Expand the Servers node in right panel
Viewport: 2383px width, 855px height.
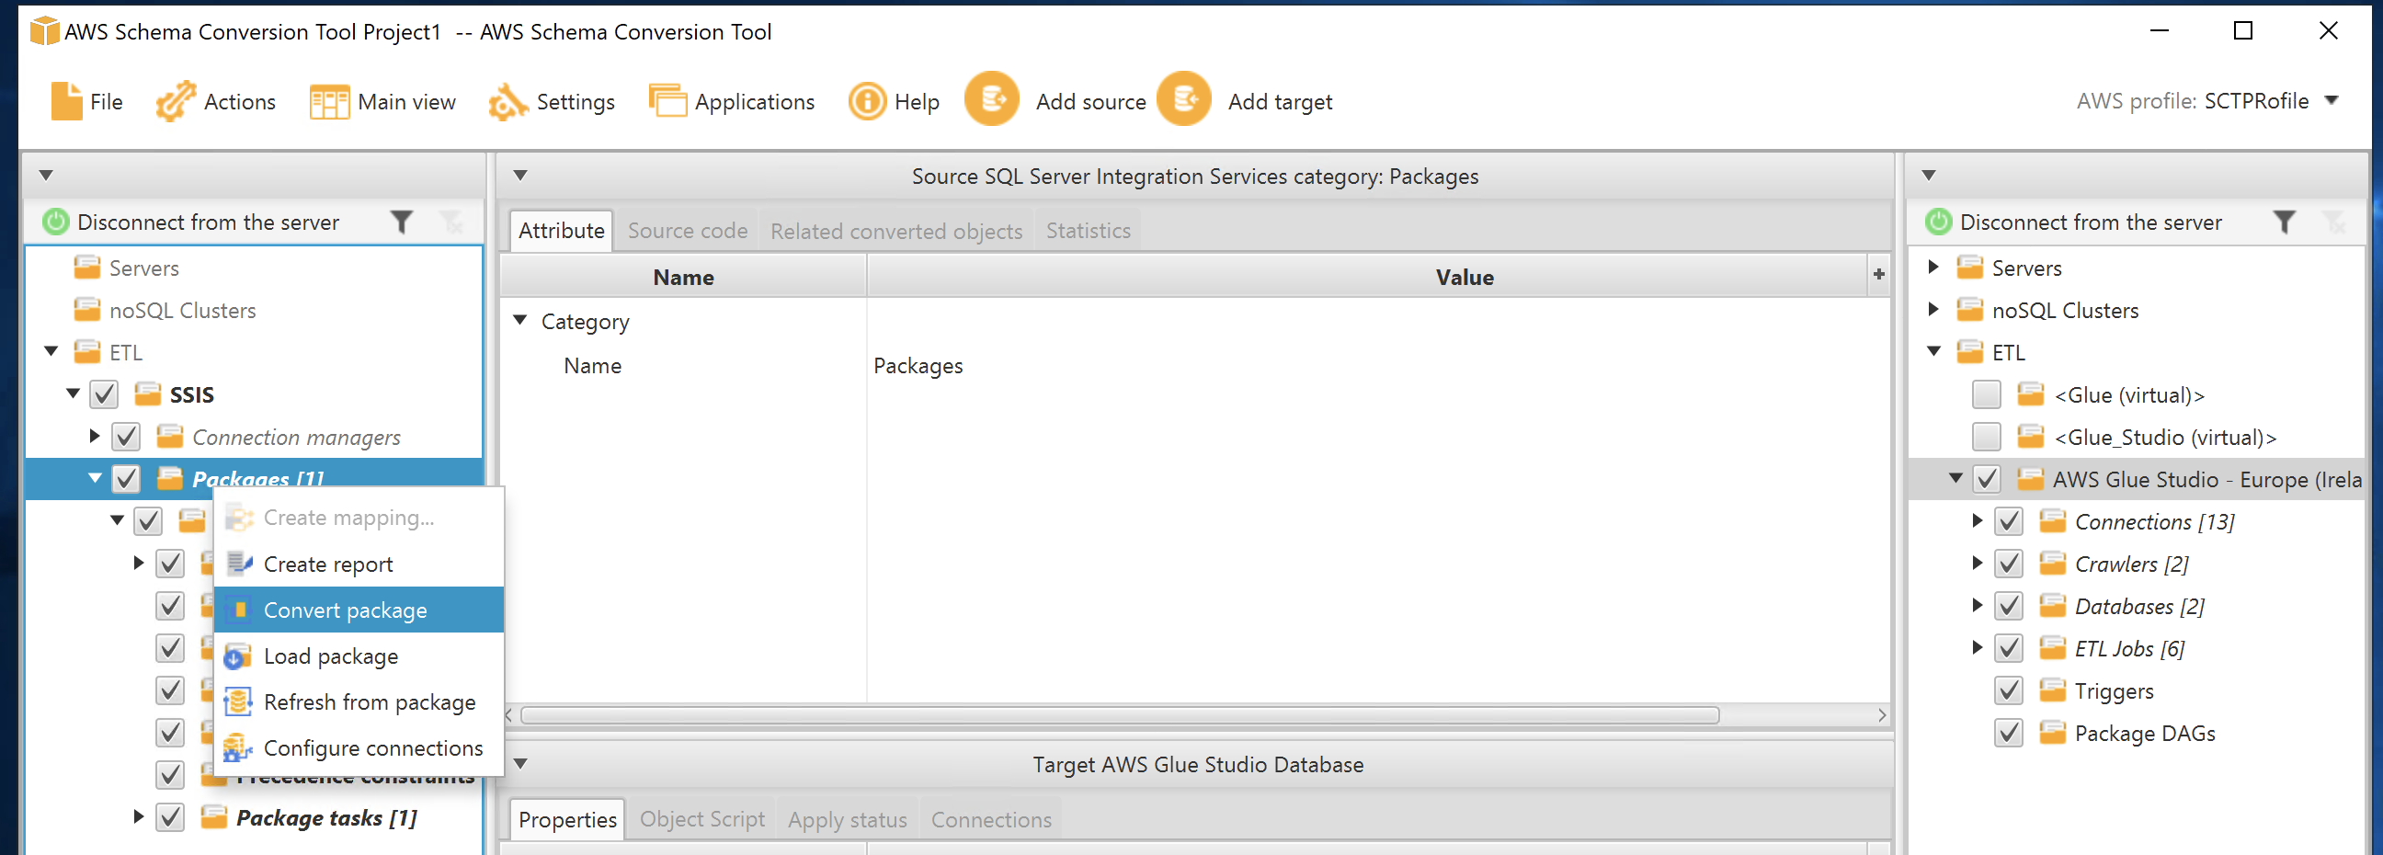click(1934, 268)
